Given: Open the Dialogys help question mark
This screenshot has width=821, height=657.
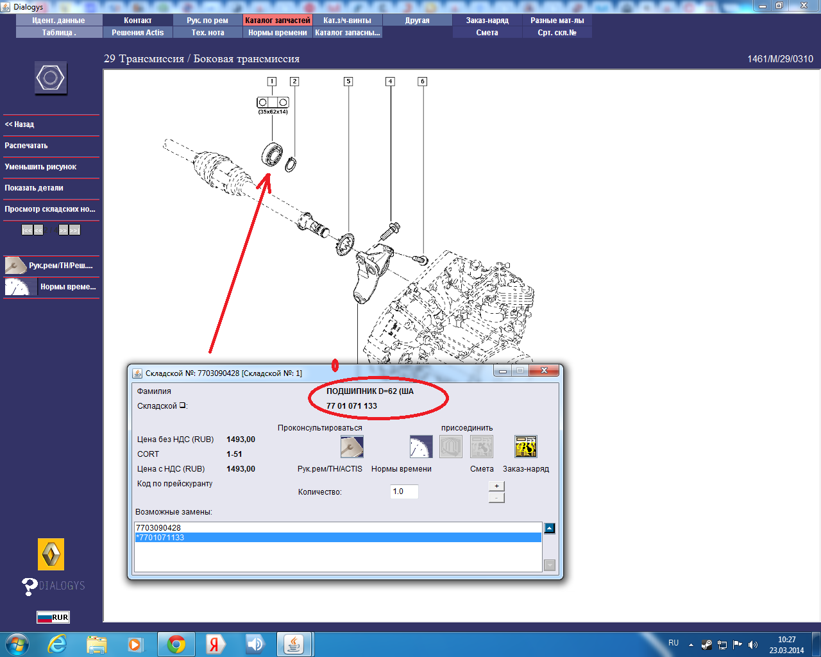Looking at the screenshot, I should tap(30, 586).
